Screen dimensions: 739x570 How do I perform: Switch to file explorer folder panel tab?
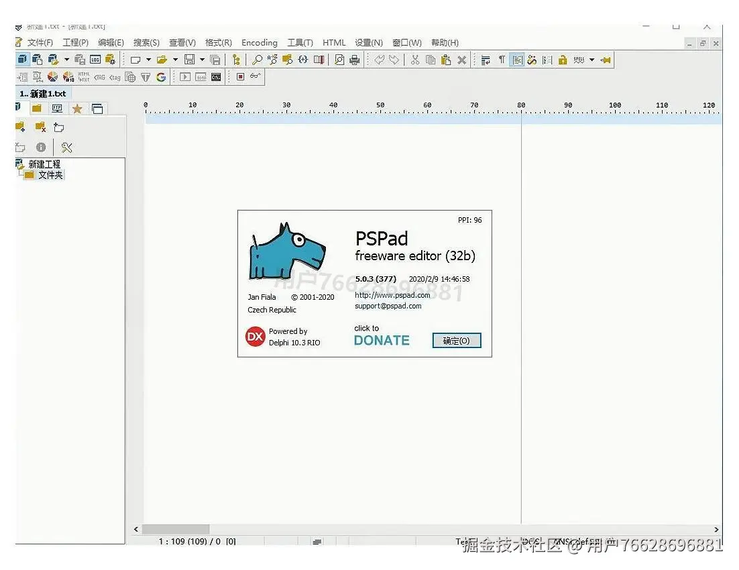(x=37, y=109)
